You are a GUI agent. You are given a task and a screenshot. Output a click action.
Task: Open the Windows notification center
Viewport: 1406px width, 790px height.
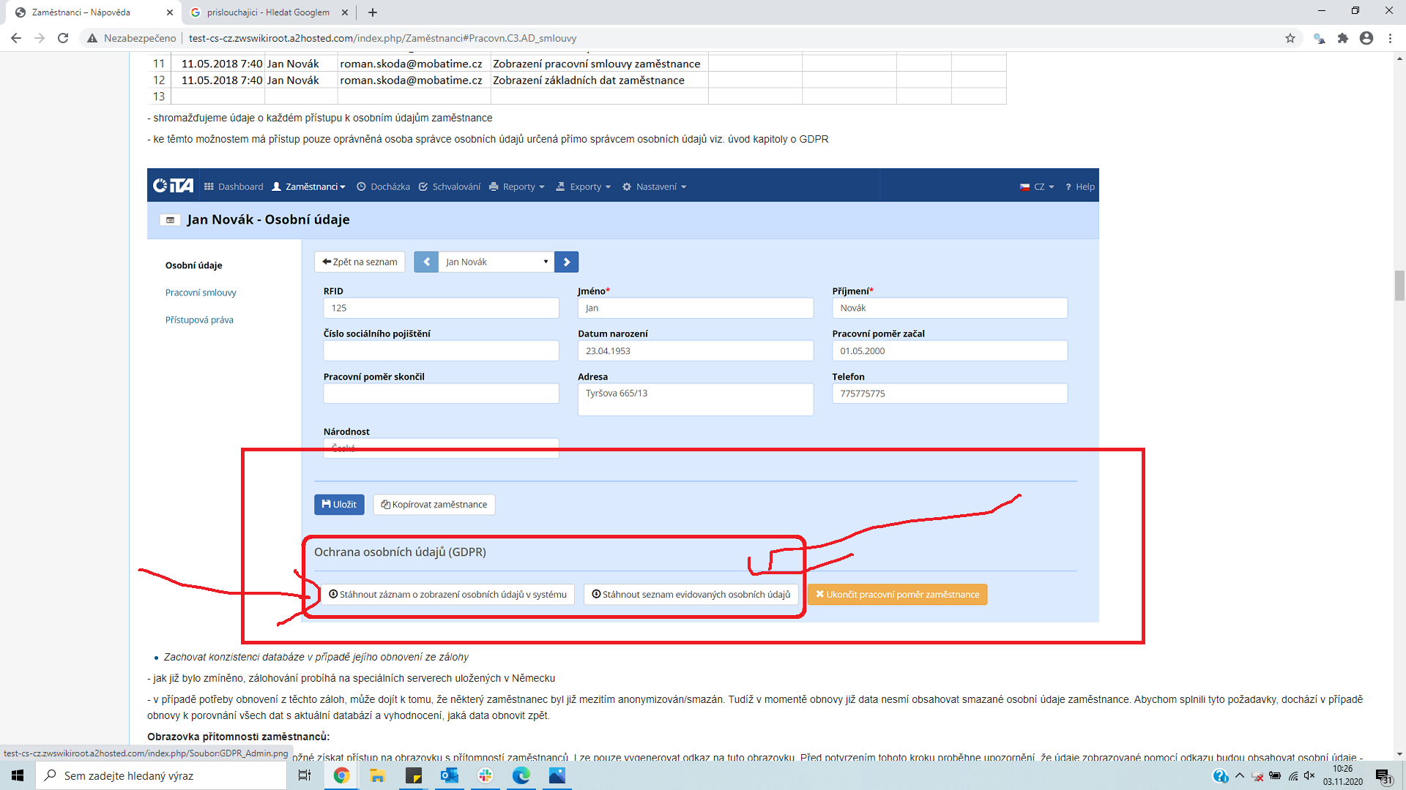tap(1383, 775)
